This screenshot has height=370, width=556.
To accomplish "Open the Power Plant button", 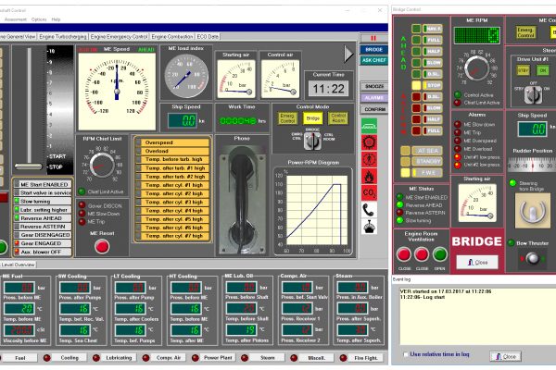I will coord(218,358).
